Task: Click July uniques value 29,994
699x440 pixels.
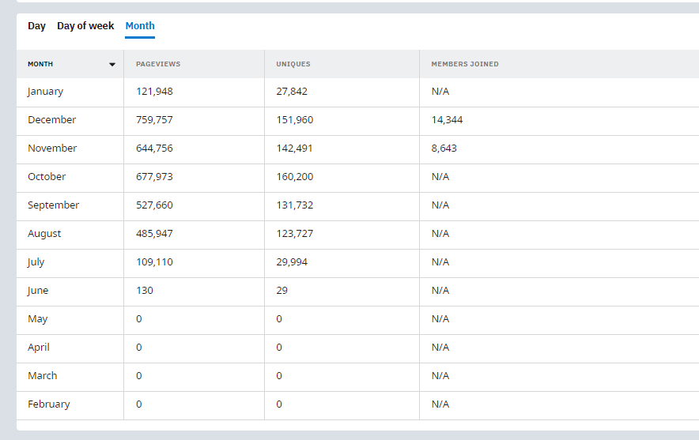Action: pos(292,262)
